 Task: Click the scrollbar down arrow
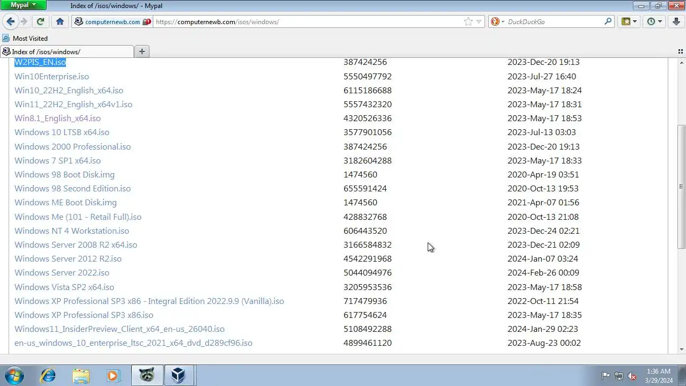pos(681,350)
